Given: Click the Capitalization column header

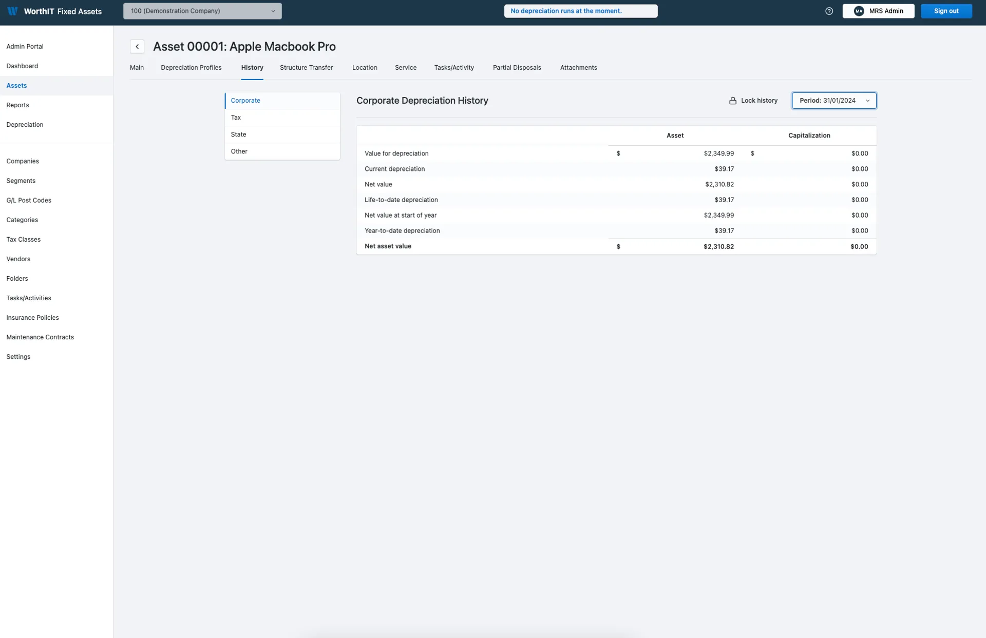Looking at the screenshot, I should 809,136.
